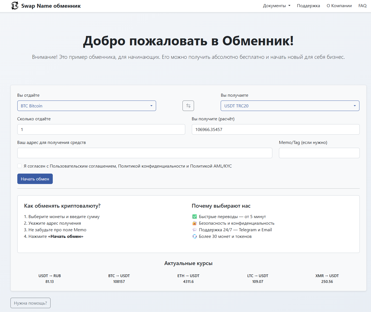
Task: Click the coins icon beside 30 tokens
Action: [195, 236]
